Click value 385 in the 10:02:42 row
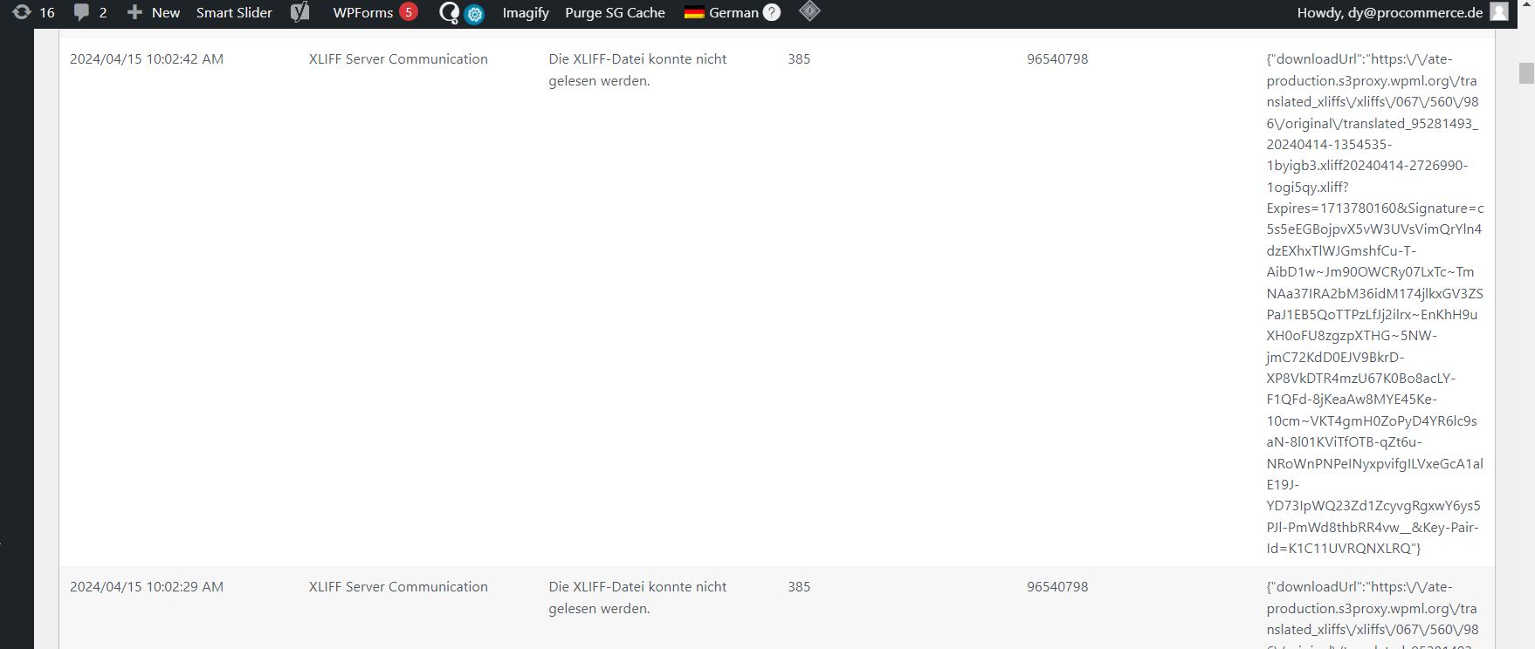The height and width of the screenshot is (649, 1535). [799, 59]
